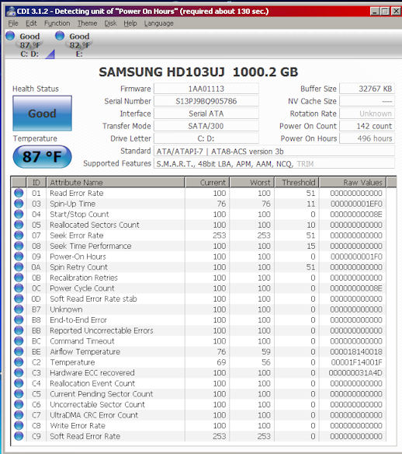The height and width of the screenshot is (454, 402).
Task: Click the Firmware value field
Action: (206, 89)
